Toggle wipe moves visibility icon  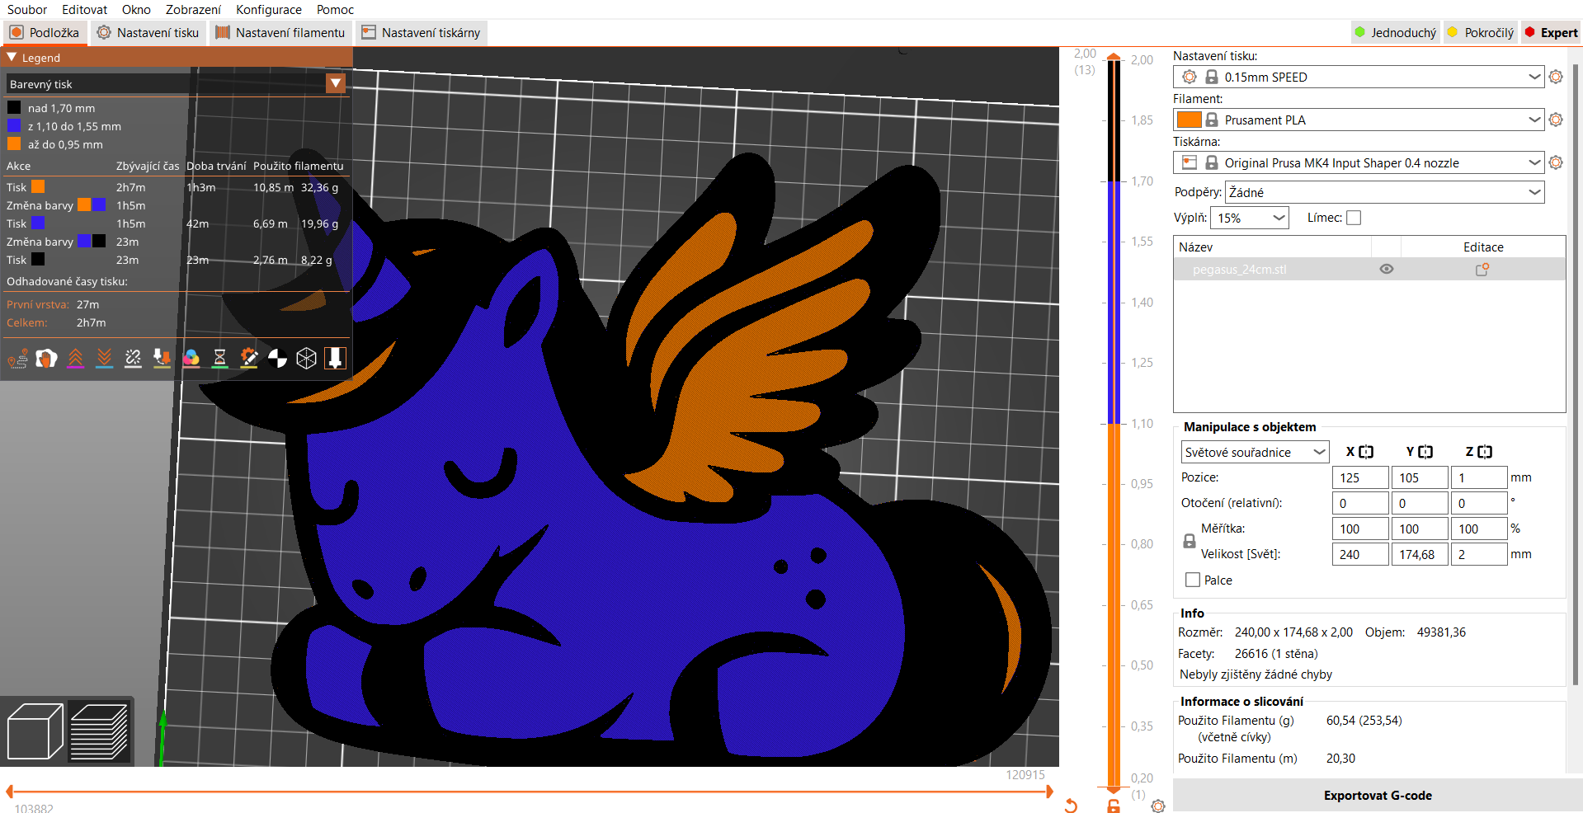point(46,358)
